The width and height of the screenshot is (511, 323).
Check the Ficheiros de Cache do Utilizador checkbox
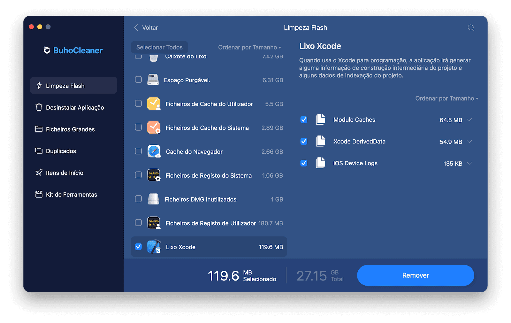(138, 104)
